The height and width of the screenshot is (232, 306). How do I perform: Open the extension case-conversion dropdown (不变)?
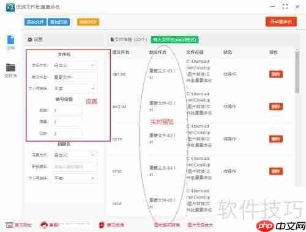click(x=75, y=178)
